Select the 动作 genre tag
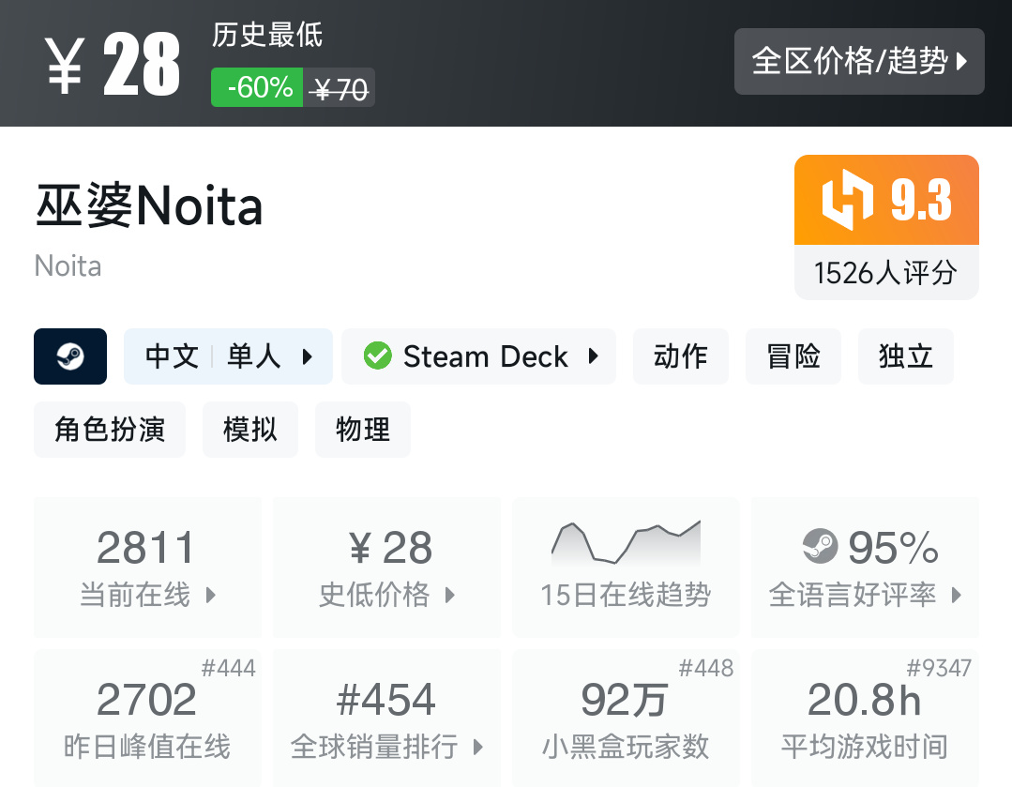This screenshot has width=1012, height=787. tap(681, 356)
